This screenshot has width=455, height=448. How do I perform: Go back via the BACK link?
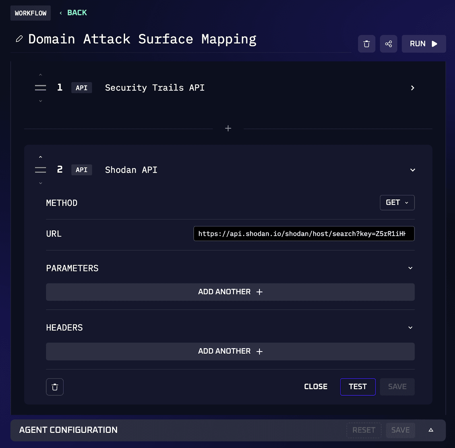coord(73,13)
